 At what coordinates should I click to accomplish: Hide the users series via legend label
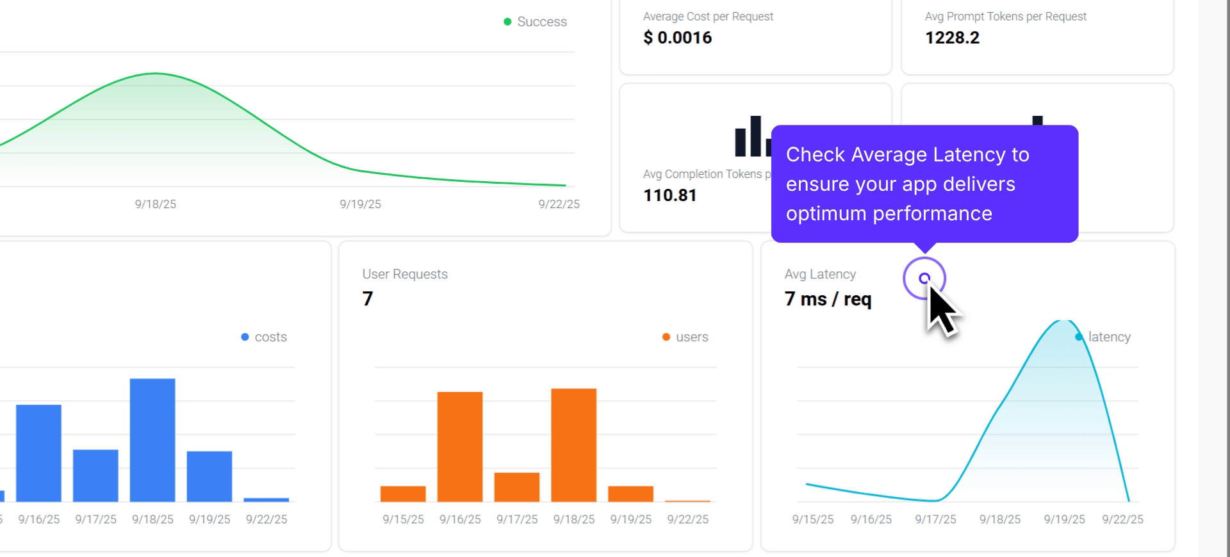click(x=692, y=337)
